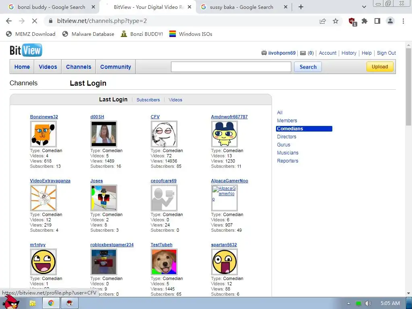
Task: Click the yellow Upload button
Action: pos(380,67)
